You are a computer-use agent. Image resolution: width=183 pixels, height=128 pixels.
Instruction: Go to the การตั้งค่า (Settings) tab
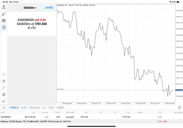[x=60, y=107]
